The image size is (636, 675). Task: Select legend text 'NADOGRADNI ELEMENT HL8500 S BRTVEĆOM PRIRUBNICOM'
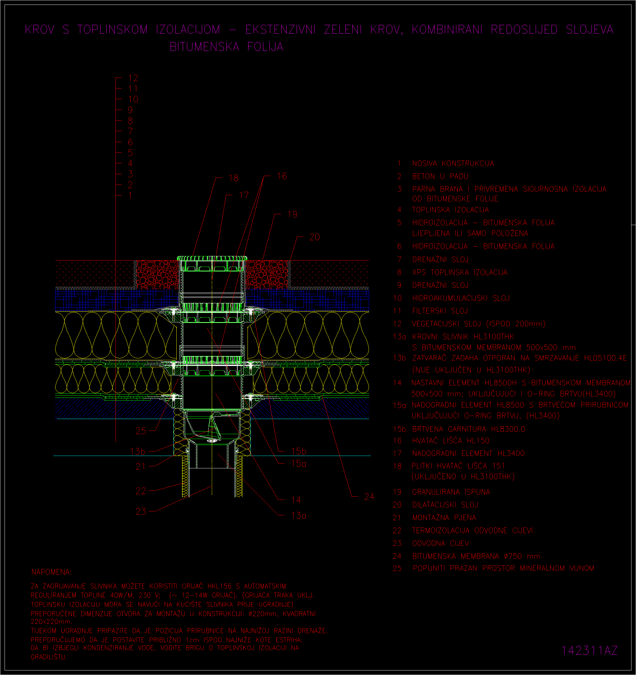pyautogui.click(x=520, y=405)
